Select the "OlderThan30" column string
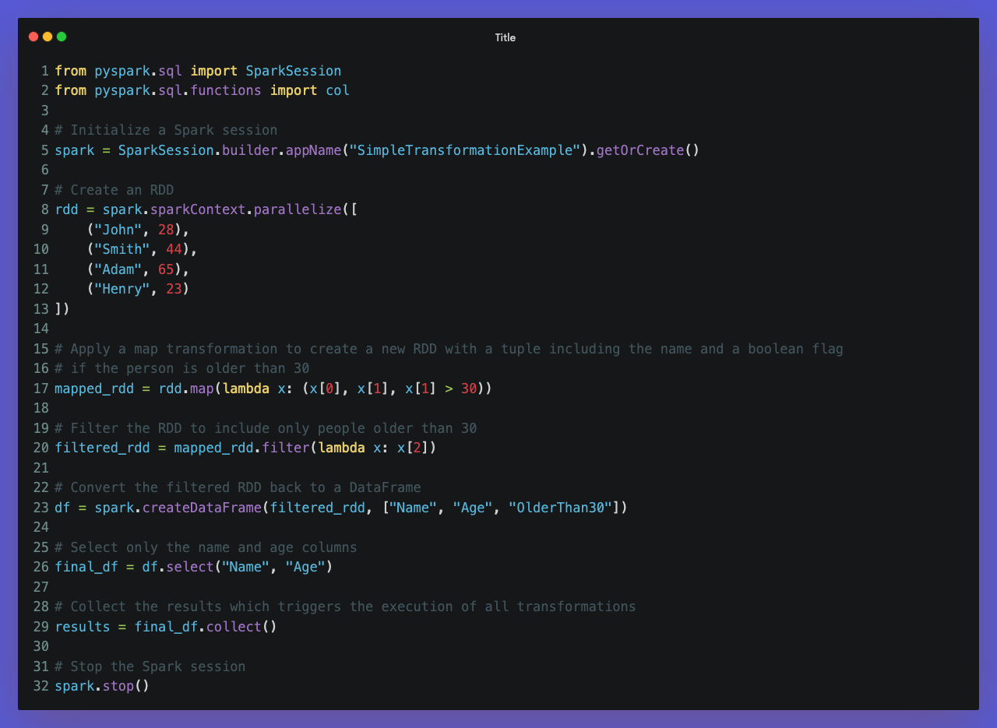Screen dimensions: 997x728 click(561, 508)
